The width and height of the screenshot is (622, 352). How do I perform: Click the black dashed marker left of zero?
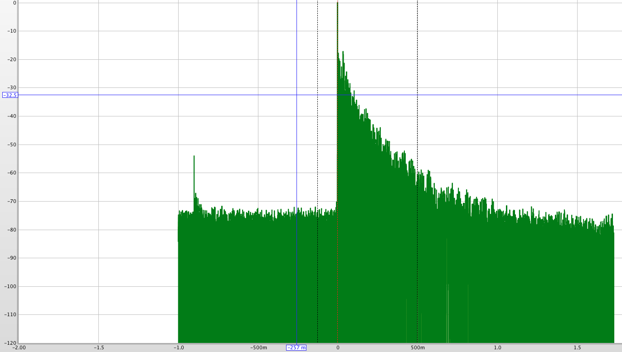click(x=317, y=172)
